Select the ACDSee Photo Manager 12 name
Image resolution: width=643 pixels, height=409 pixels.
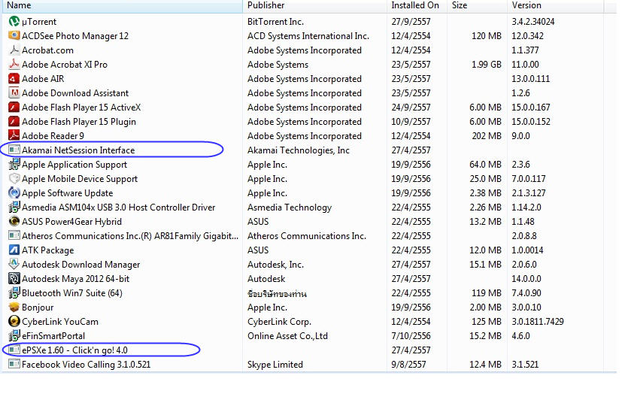[75, 36]
